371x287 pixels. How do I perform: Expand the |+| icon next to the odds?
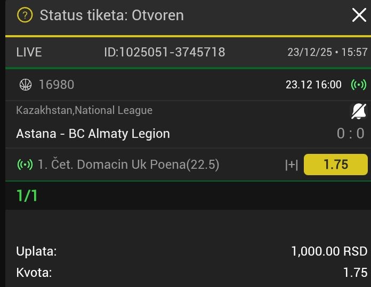[x=291, y=165]
